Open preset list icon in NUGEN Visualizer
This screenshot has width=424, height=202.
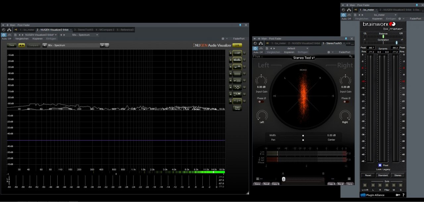[107, 45]
